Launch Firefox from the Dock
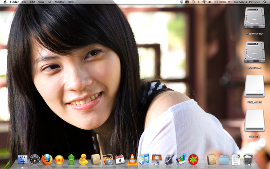Viewport: 270px width, 169px height. [x=47, y=160]
